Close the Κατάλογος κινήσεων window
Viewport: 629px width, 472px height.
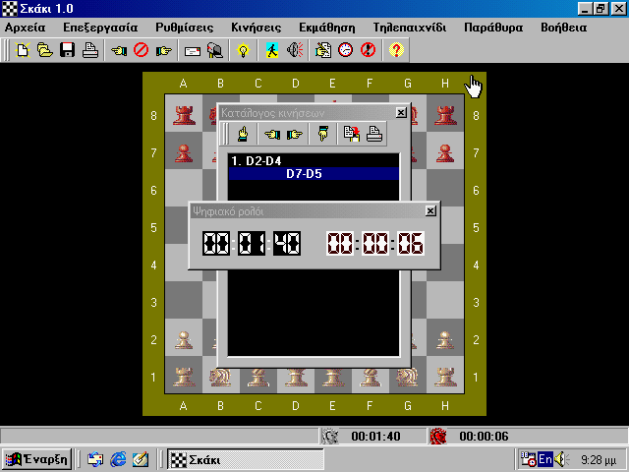click(x=401, y=113)
